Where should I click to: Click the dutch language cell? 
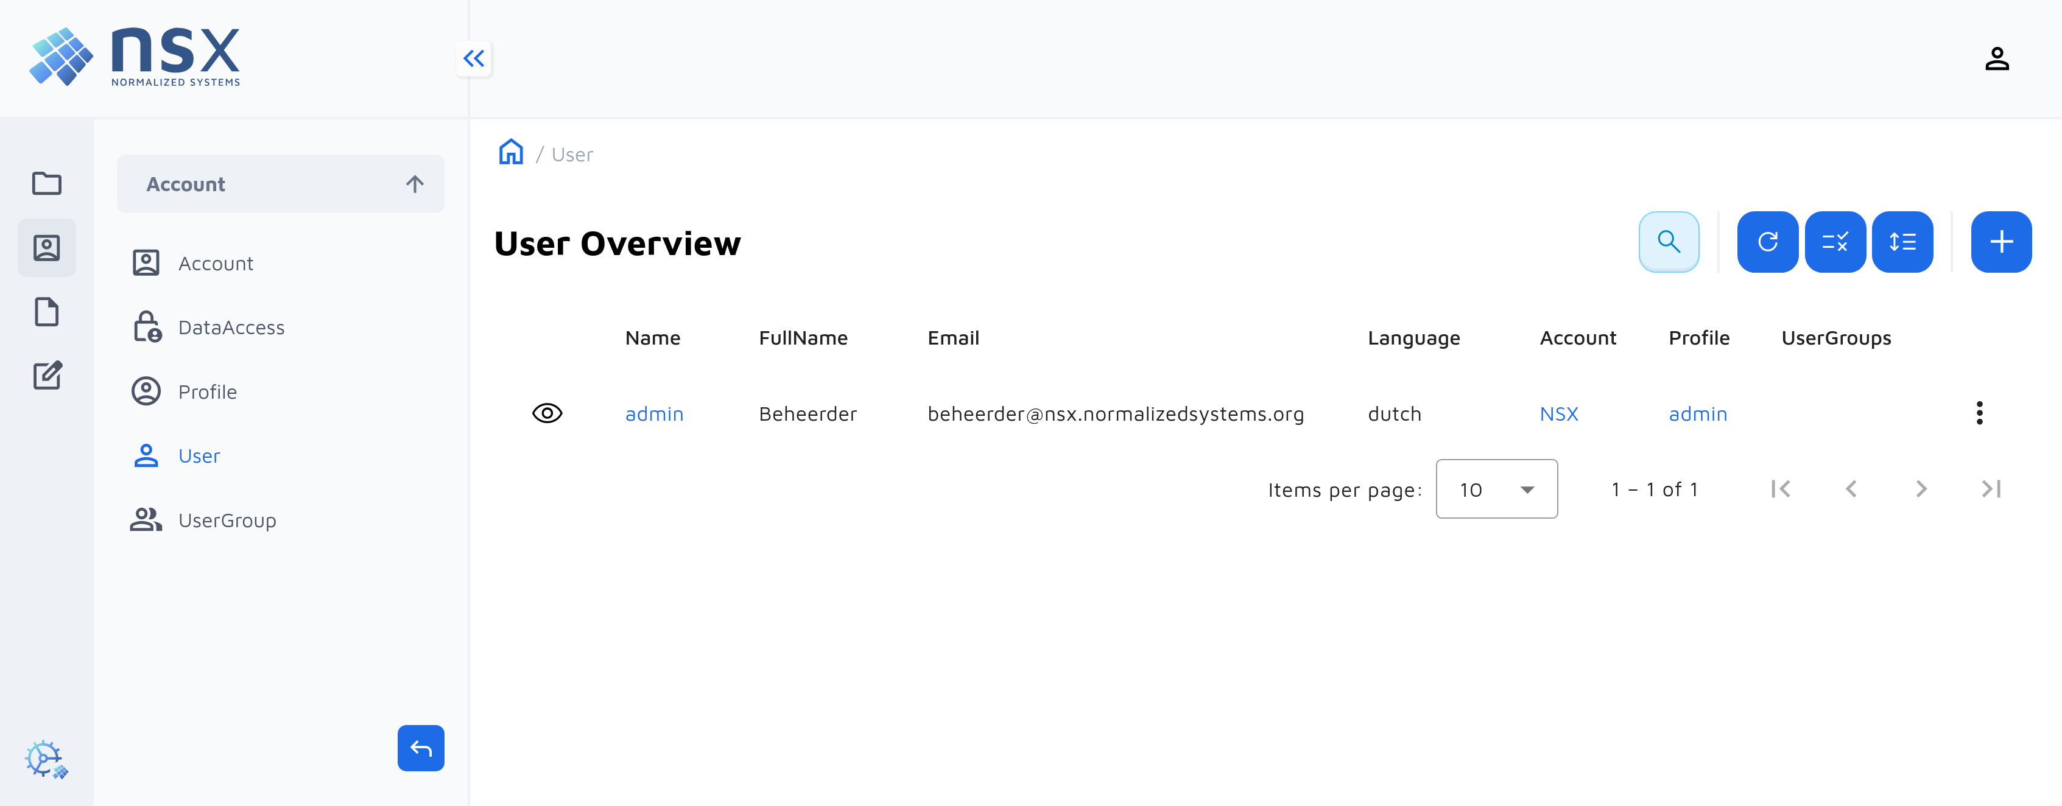[x=1393, y=414]
